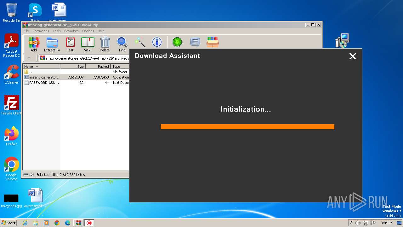Sort files by the Type column
Image resolution: width=403 pixels, height=227 pixels.
coord(120,67)
